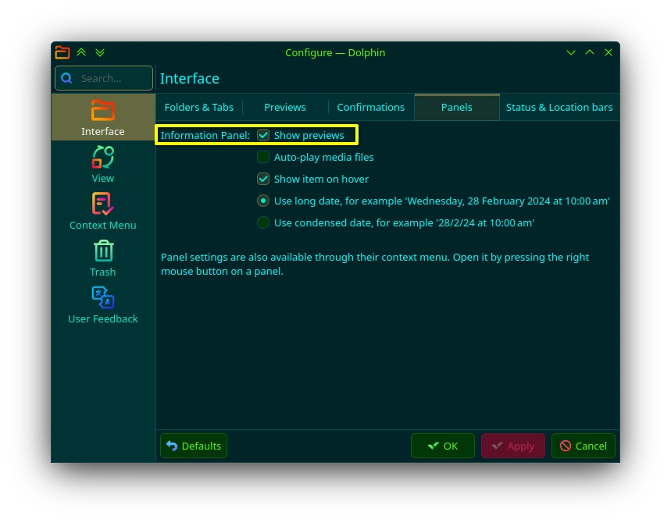This screenshot has width=671, height=523.
Task: Confirm changes with OK button
Action: [442, 446]
